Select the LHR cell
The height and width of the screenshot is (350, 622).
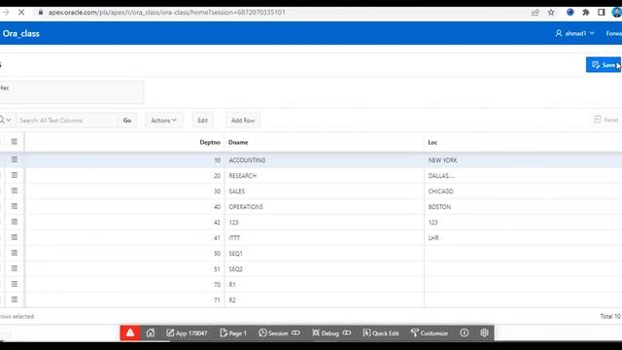(x=523, y=237)
